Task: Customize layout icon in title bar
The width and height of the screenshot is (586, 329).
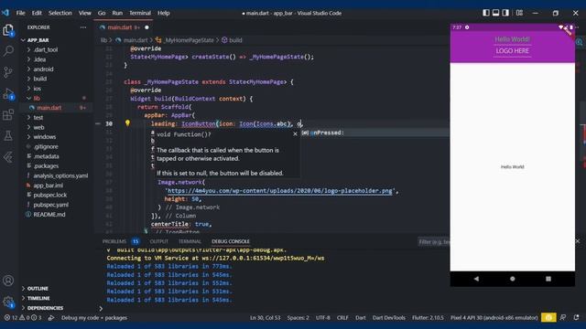Action: click(519, 13)
